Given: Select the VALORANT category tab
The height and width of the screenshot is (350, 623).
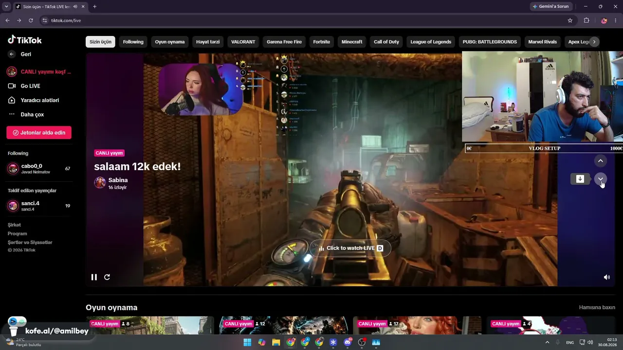Looking at the screenshot, I should click(x=243, y=42).
